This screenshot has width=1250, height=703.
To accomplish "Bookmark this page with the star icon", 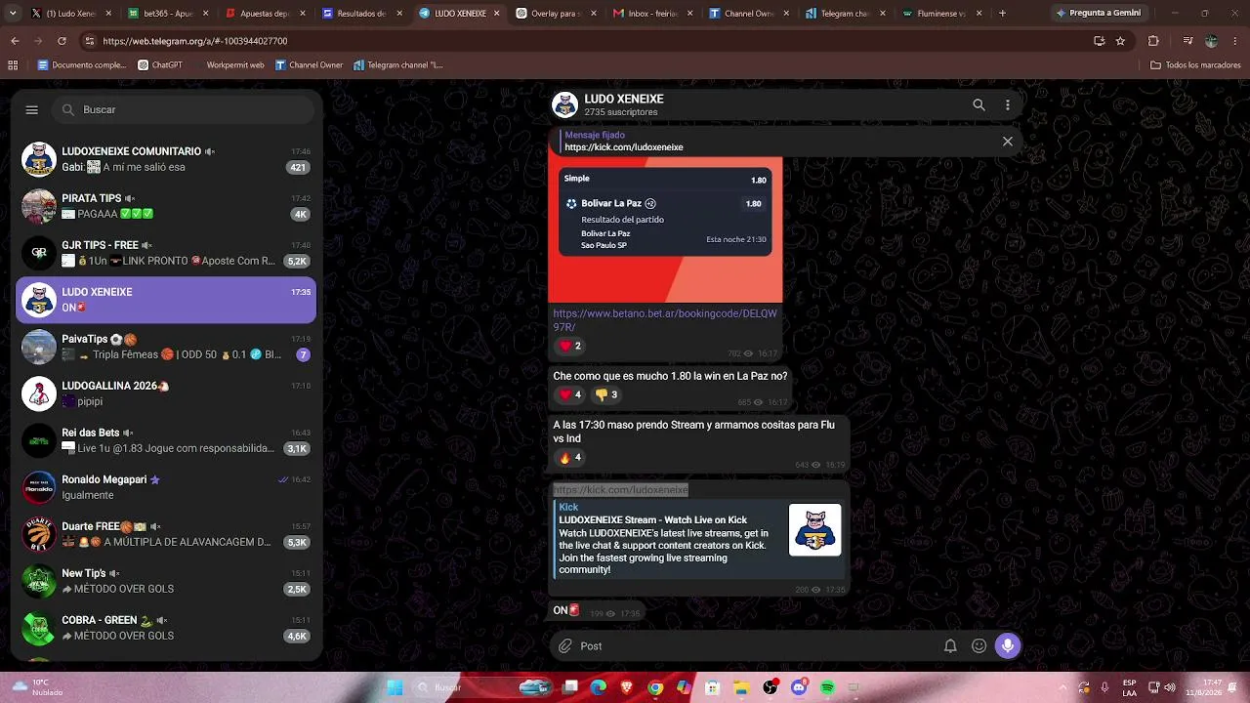I will point(1120,41).
